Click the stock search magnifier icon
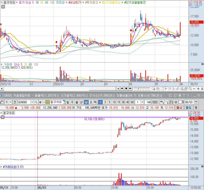The width and height of the screenshot is (204, 190). [x=36, y=102]
